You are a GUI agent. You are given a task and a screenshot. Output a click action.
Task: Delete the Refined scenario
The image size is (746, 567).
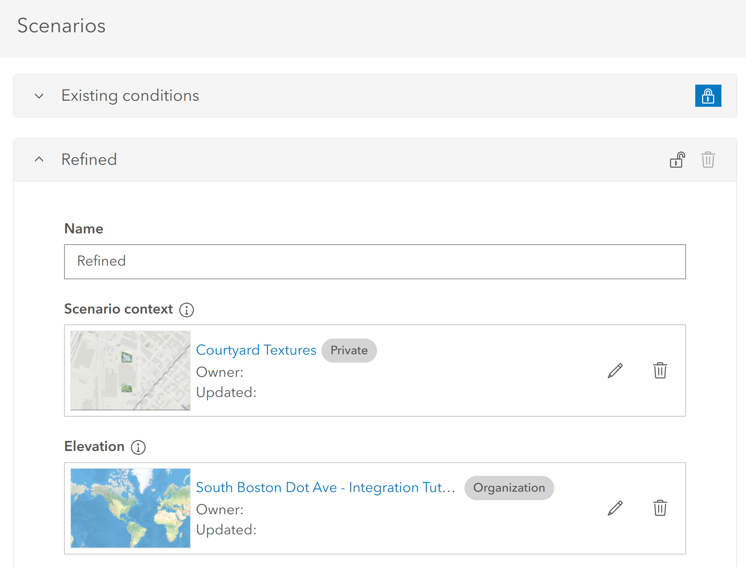point(708,160)
